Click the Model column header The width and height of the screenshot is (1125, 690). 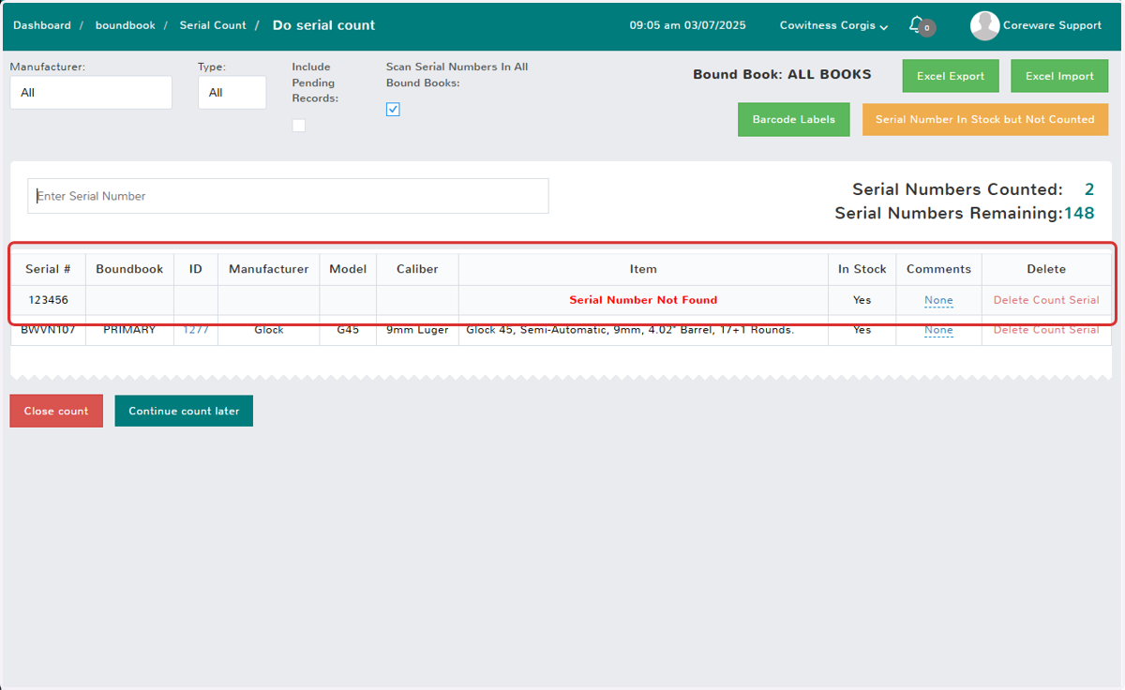[348, 269]
